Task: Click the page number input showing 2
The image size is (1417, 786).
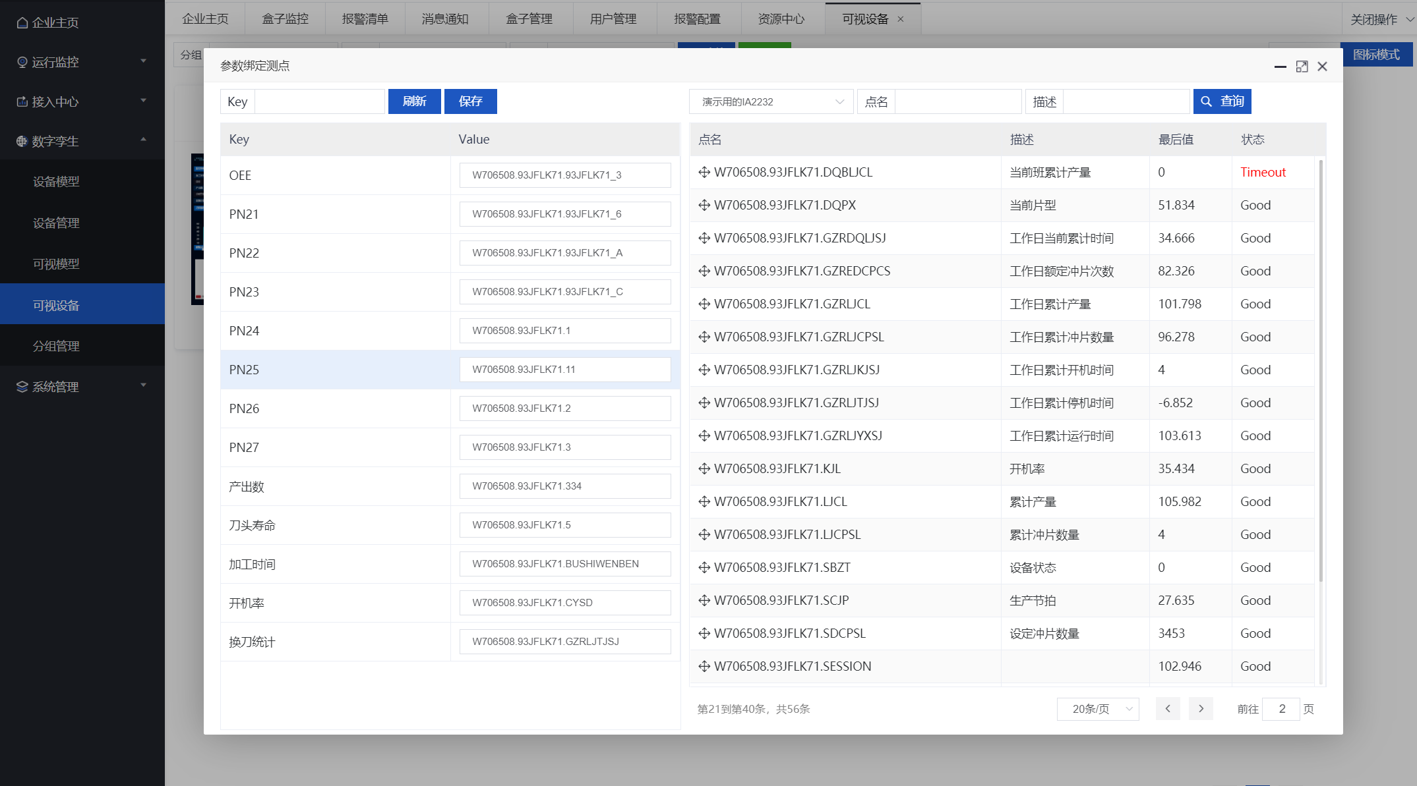Action: click(1281, 709)
